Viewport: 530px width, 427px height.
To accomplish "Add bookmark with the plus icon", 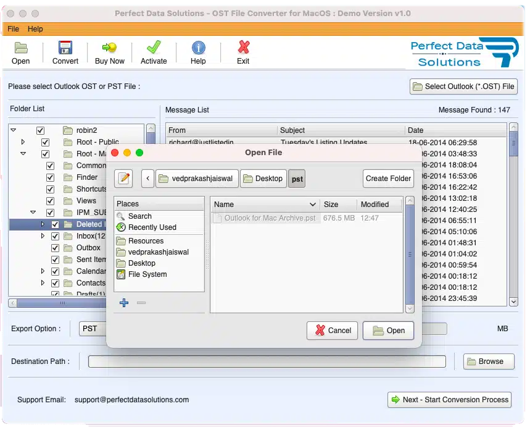I will click(124, 303).
